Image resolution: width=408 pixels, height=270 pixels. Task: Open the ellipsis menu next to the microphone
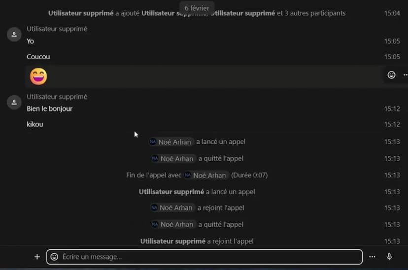[x=372, y=257]
